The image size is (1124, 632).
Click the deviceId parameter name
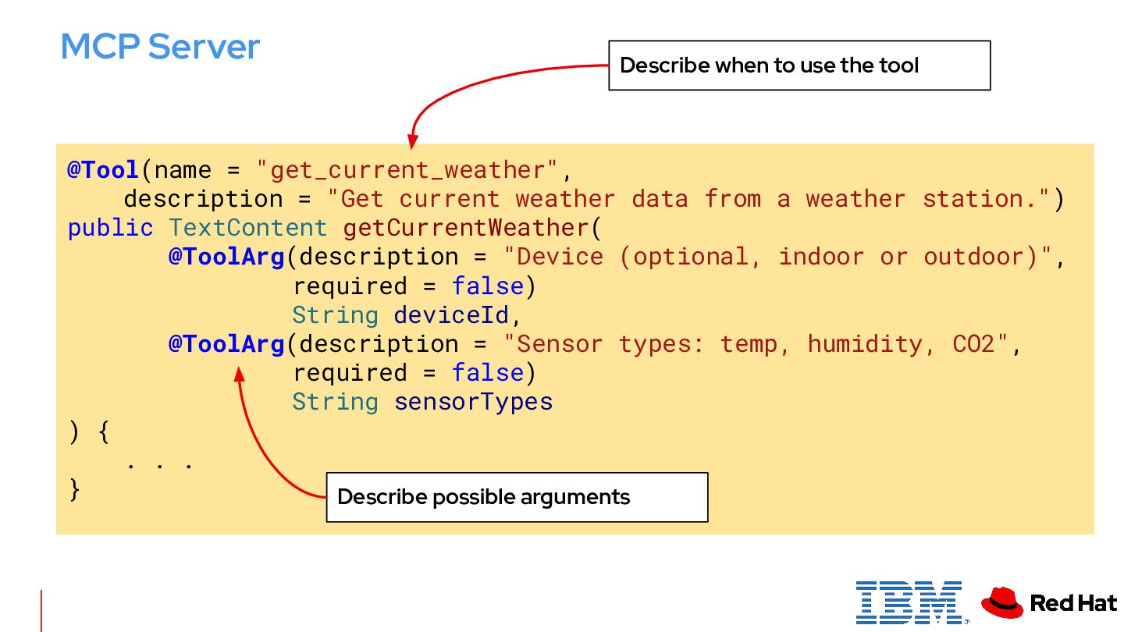[451, 315]
